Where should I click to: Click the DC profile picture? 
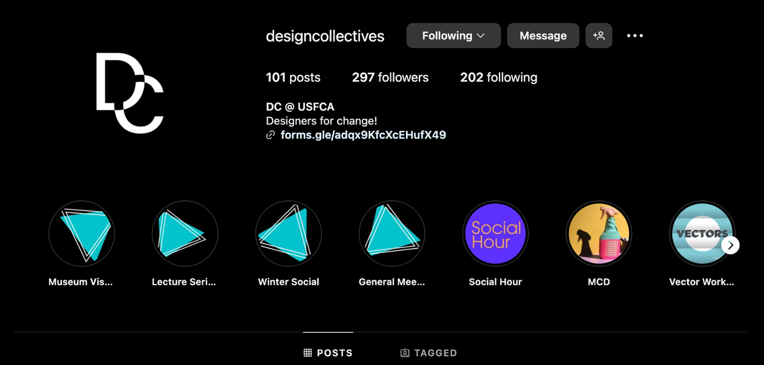pyautogui.click(x=130, y=93)
